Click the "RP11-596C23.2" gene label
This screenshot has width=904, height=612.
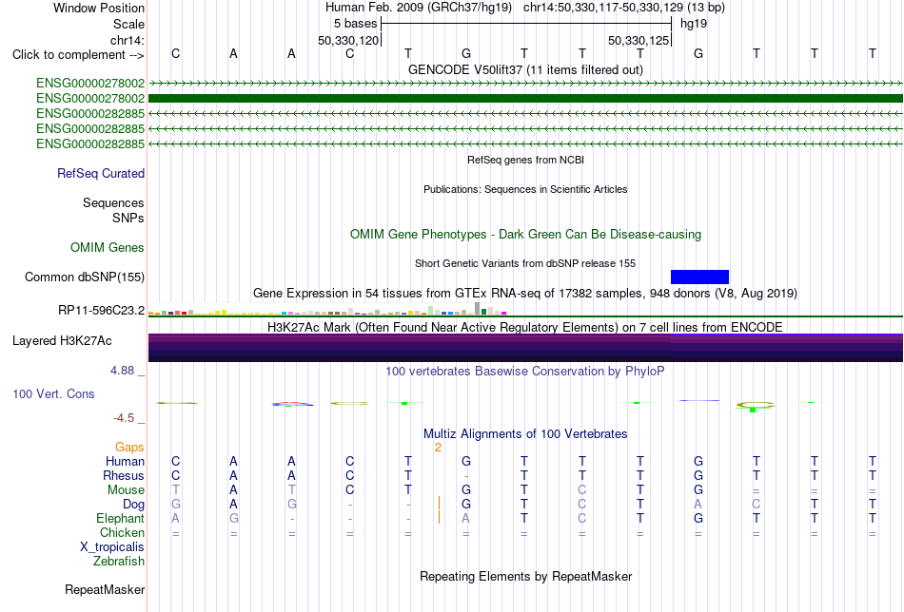pyautogui.click(x=102, y=311)
